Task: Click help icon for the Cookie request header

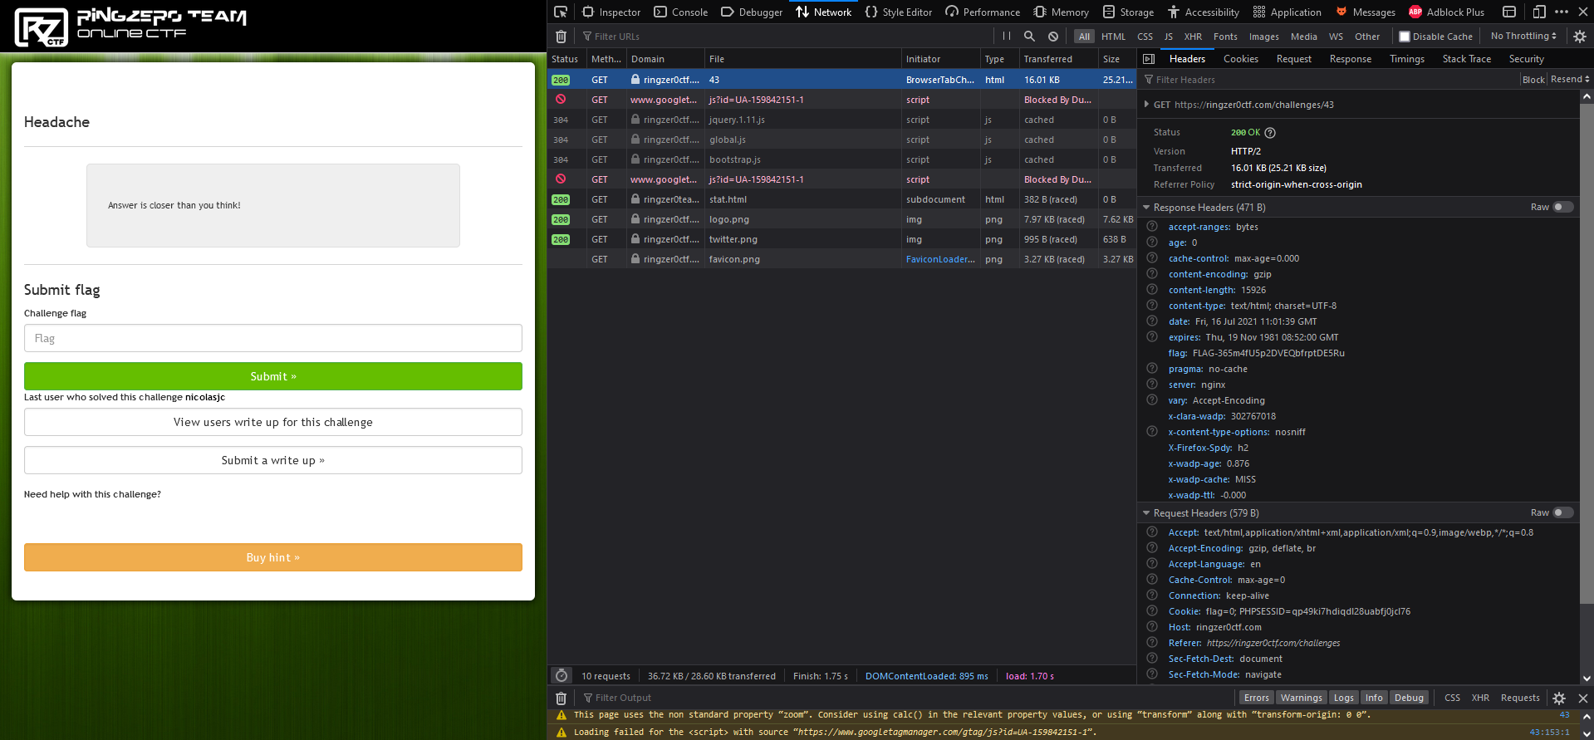Action: pos(1152,611)
